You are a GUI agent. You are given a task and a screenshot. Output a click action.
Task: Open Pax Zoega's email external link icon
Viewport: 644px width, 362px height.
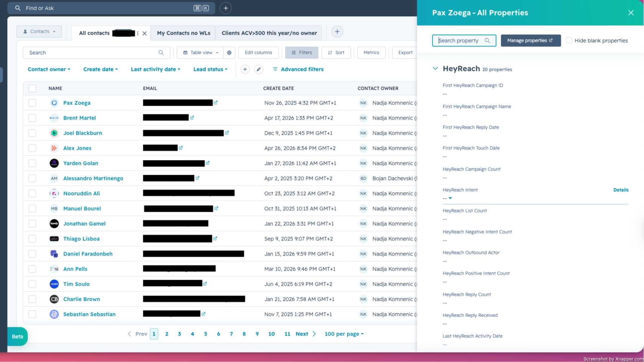click(x=215, y=102)
